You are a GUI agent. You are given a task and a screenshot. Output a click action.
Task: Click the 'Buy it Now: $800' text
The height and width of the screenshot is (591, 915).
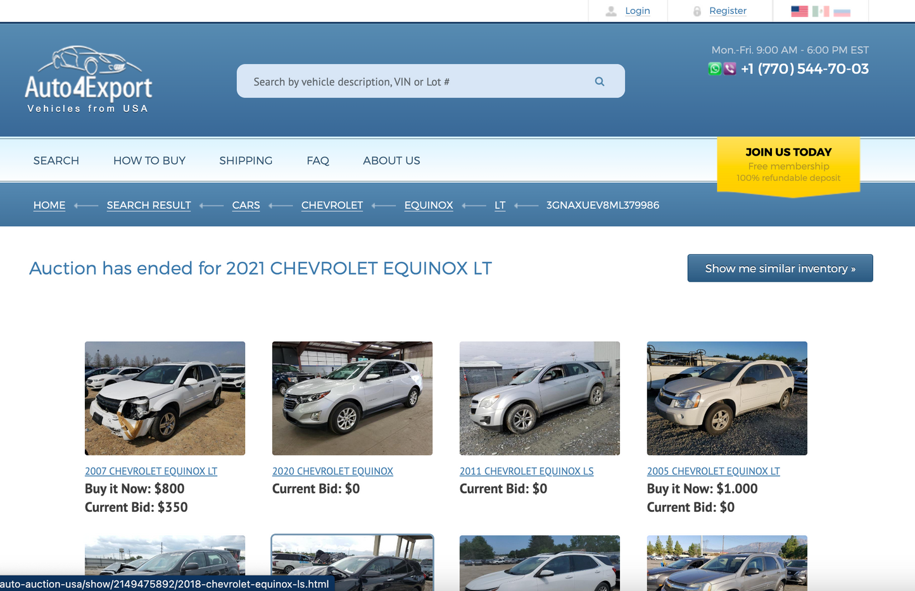[135, 488]
